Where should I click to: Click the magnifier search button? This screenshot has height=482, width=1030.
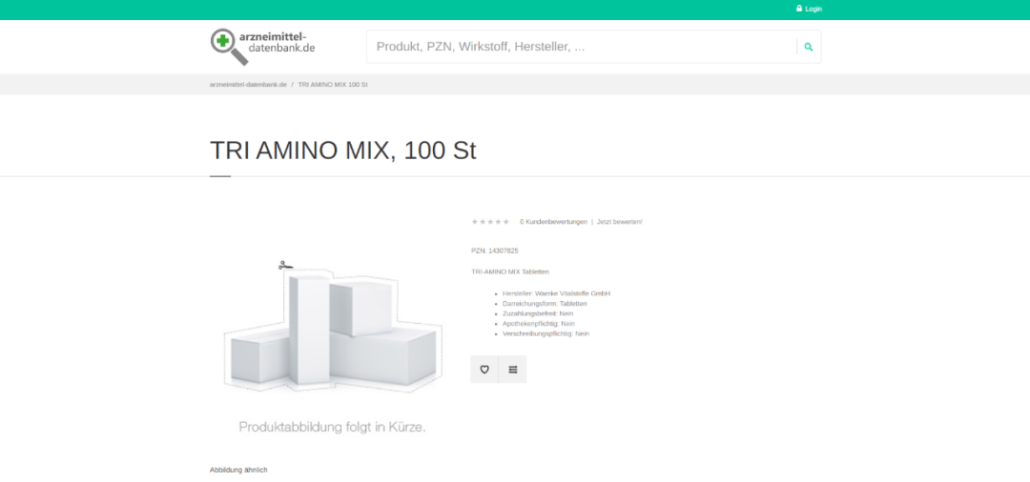point(809,47)
